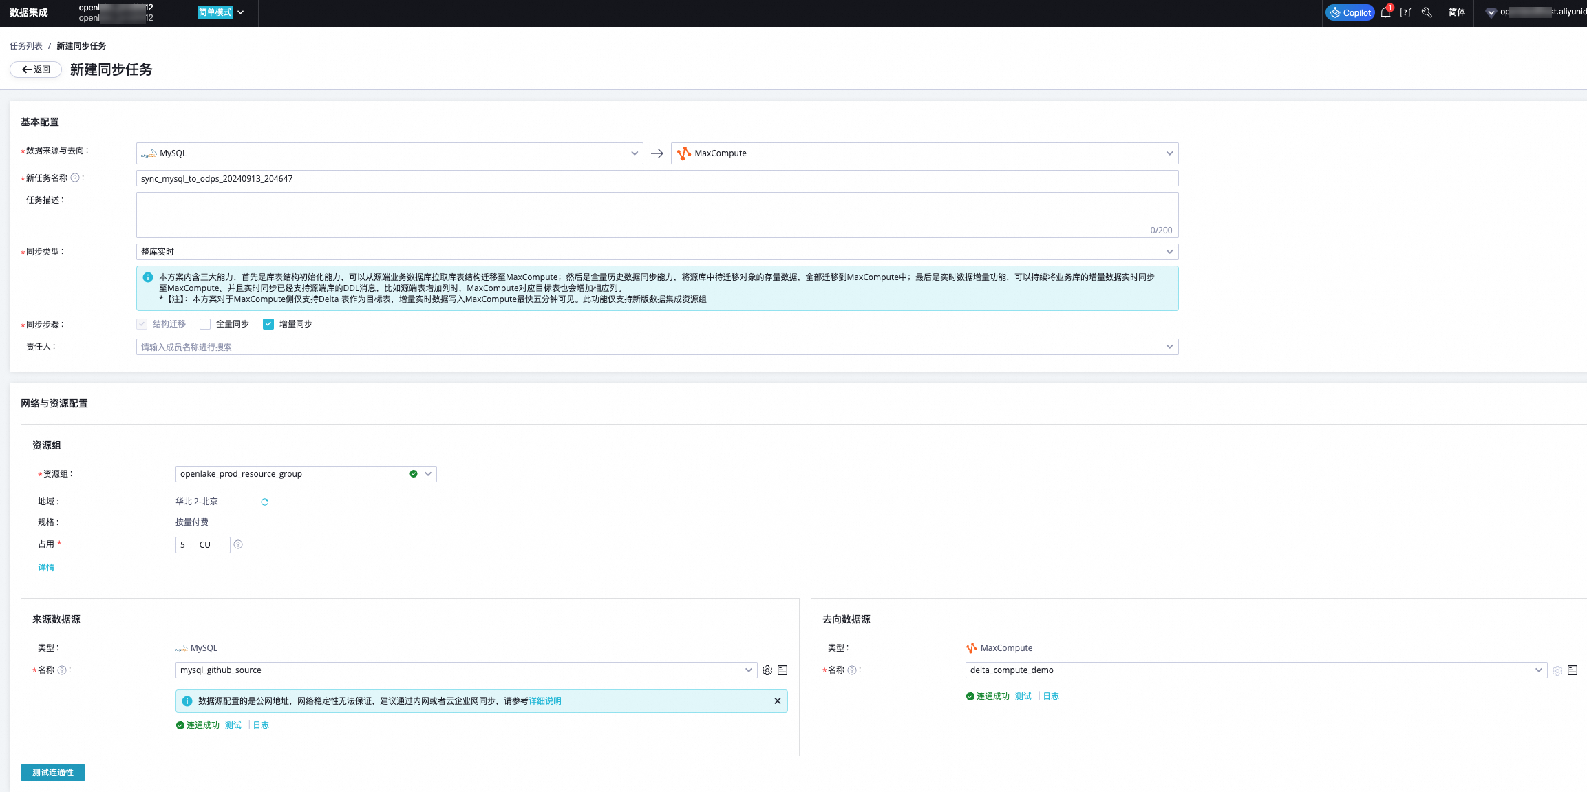Go to 任务列表 breadcrumb
Screen dimensions: 1587x792
pyautogui.click(x=26, y=46)
